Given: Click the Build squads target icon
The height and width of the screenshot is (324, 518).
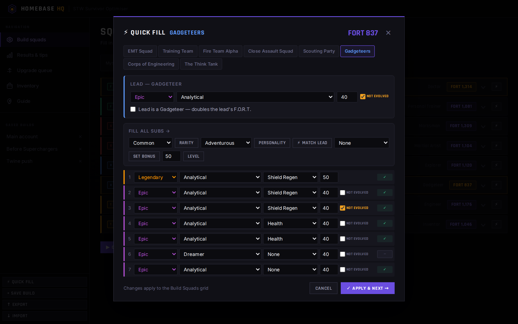Looking at the screenshot, I should click(x=10, y=40).
